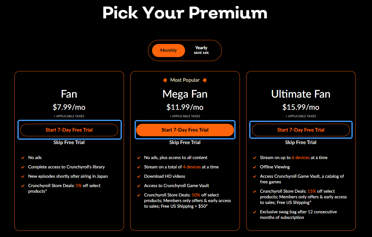Skip Free Trial under the Fan plan
This screenshot has width=372, height=237.
[69, 142]
